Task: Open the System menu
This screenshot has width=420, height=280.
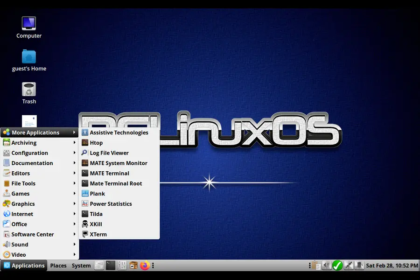Action: pos(81,265)
